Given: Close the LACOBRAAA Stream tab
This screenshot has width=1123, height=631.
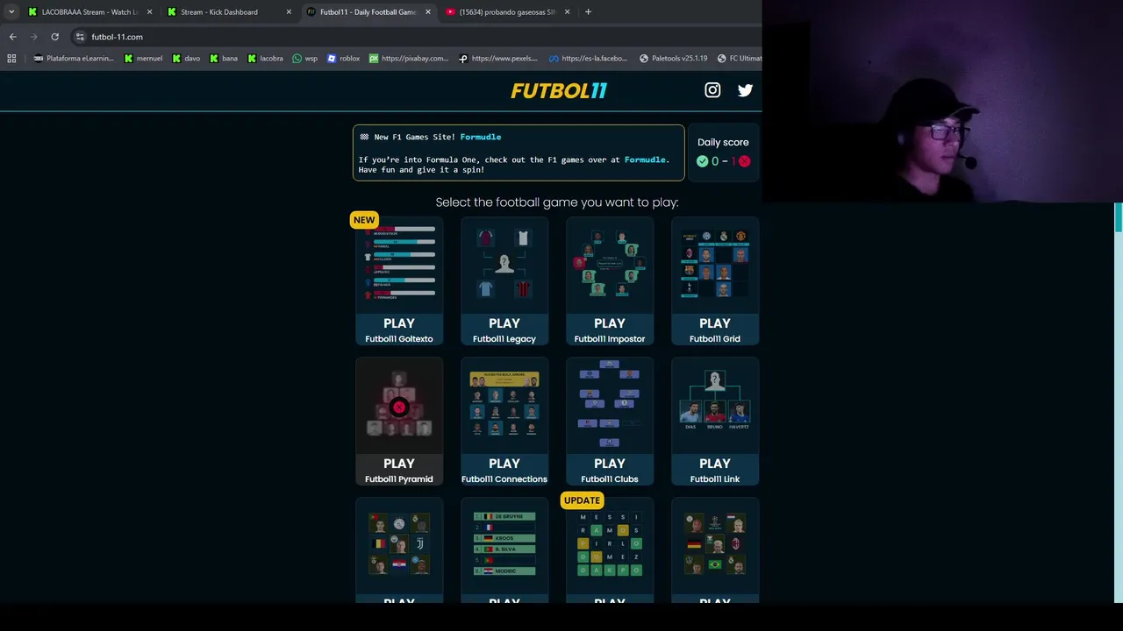Looking at the screenshot, I should [x=149, y=11].
